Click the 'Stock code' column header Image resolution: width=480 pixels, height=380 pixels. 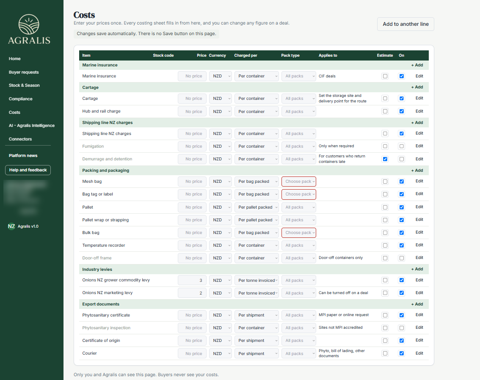click(163, 55)
